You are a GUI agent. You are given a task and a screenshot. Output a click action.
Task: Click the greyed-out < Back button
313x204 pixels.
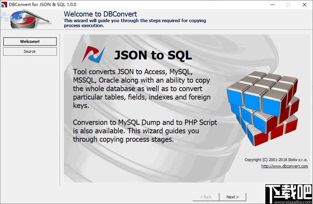[x=206, y=197]
